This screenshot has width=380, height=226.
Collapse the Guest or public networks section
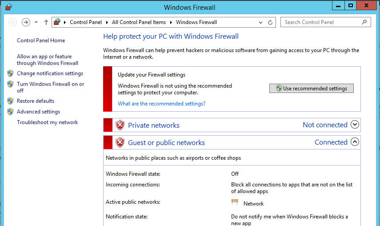tap(355, 142)
